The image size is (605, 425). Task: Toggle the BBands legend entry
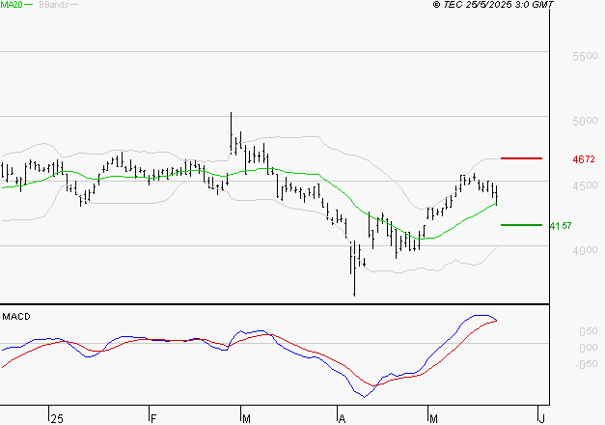(x=53, y=5)
